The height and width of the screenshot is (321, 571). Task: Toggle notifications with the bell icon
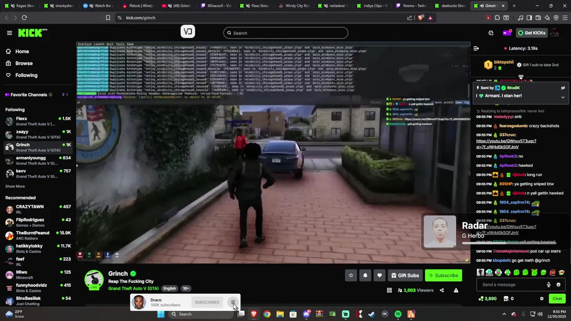[365, 276]
